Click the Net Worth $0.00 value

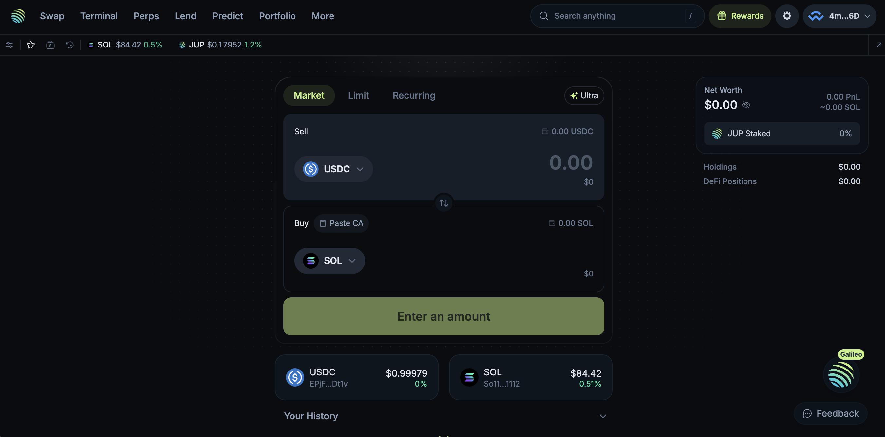click(721, 105)
